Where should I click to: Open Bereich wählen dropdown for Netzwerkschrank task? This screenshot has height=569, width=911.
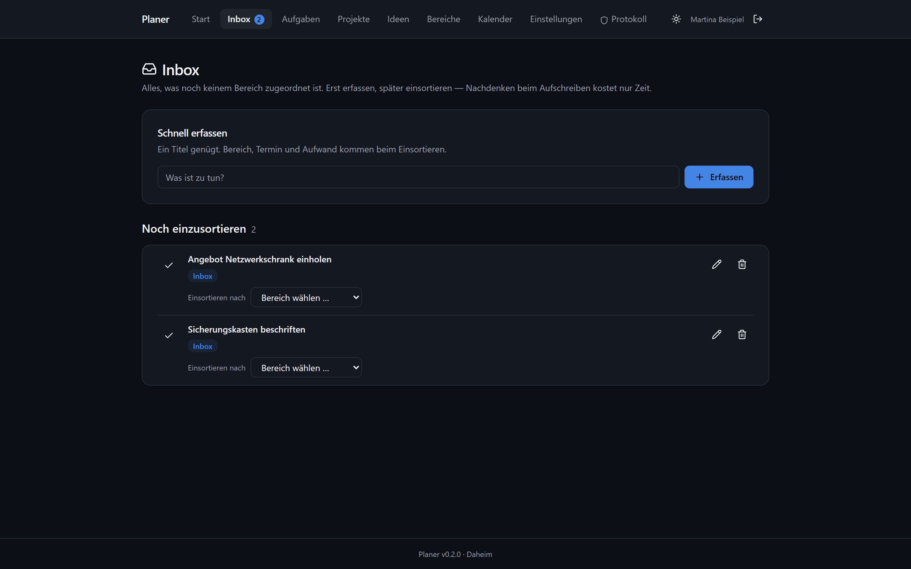[x=306, y=297]
